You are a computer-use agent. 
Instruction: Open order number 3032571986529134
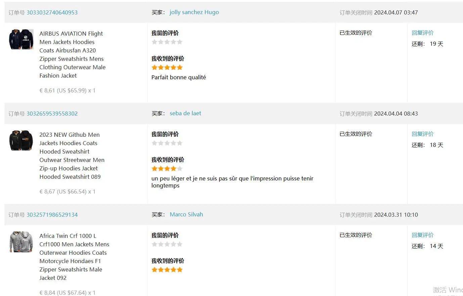click(52, 215)
